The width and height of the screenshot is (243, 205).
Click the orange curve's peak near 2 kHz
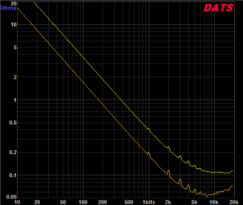tap(168, 170)
